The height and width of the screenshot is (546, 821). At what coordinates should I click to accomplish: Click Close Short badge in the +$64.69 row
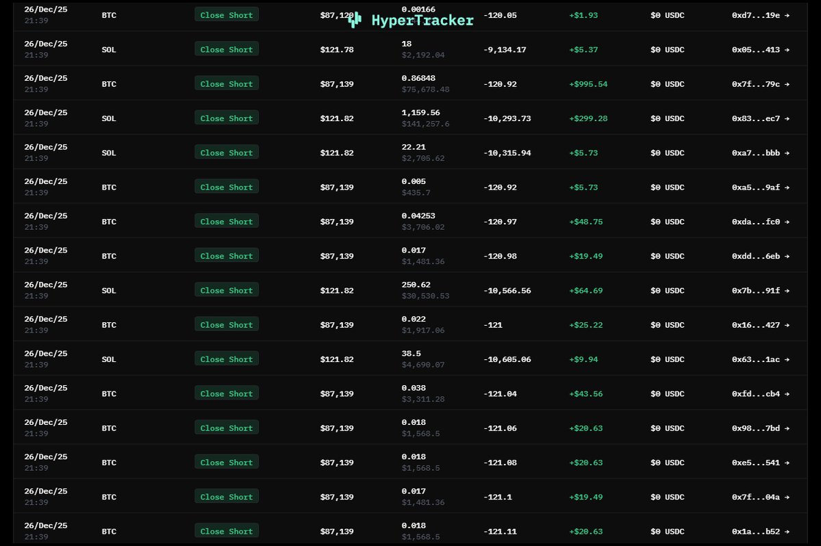point(227,290)
